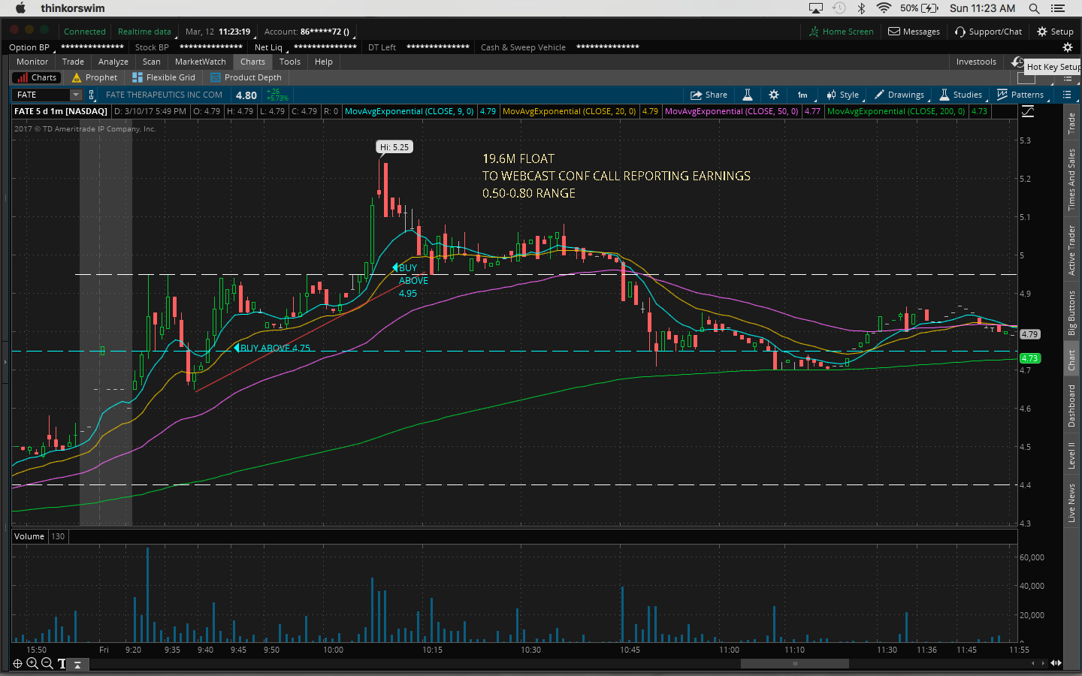This screenshot has height=676, width=1082.
Task: Click the FATE symbol input field
Action: [41, 95]
